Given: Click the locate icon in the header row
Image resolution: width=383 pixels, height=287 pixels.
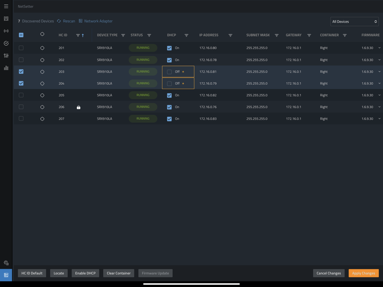Looking at the screenshot, I should [42, 34].
